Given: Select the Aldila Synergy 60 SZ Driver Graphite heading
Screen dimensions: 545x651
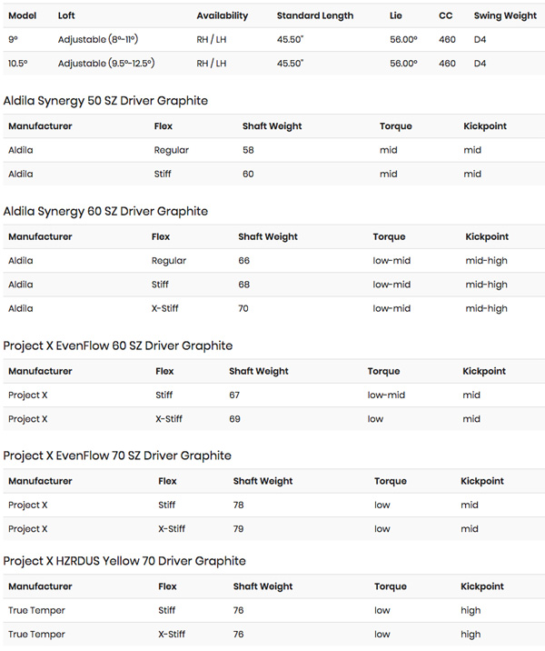Looking at the screenshot, I should pos(105,211).
